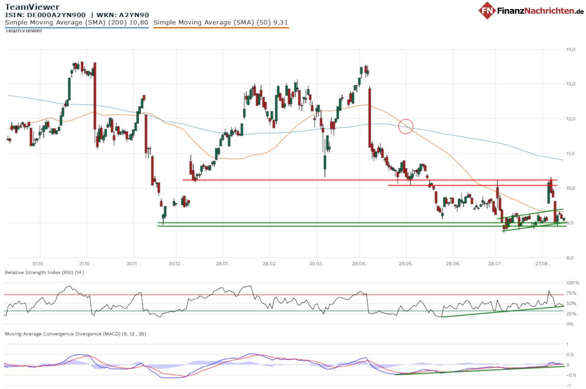Click the 28.06 date axis label
Viewport: 586px width, 389px height.
pyautogui.click(x=453, y=265)
